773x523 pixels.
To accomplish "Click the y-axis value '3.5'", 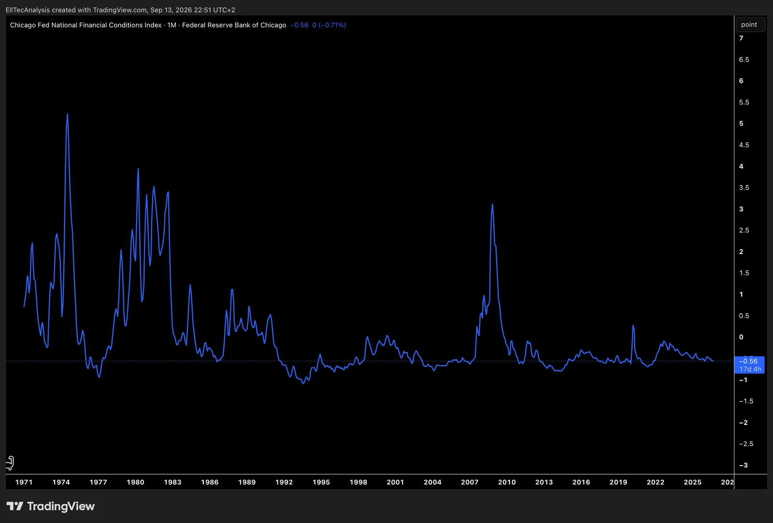I will [x=744, y=187].
